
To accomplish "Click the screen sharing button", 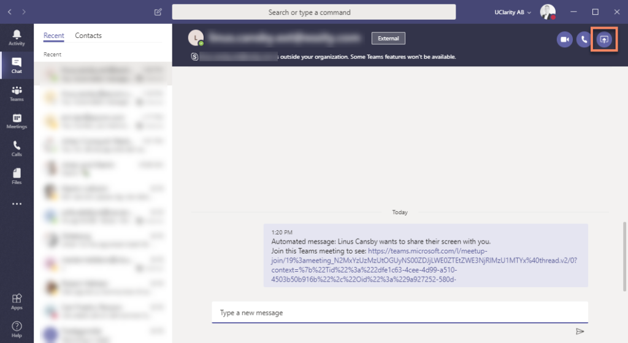I will (x=604, y=39).
